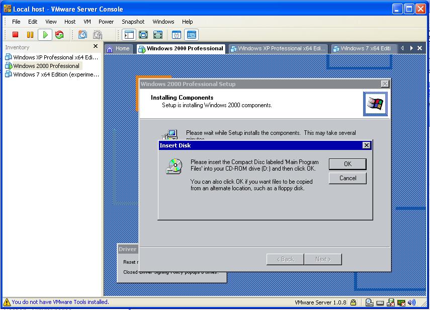Viewport: 430px width, 310px height.
Task: Click the red Power Off stop button
Action: click(x=16, y=35)
